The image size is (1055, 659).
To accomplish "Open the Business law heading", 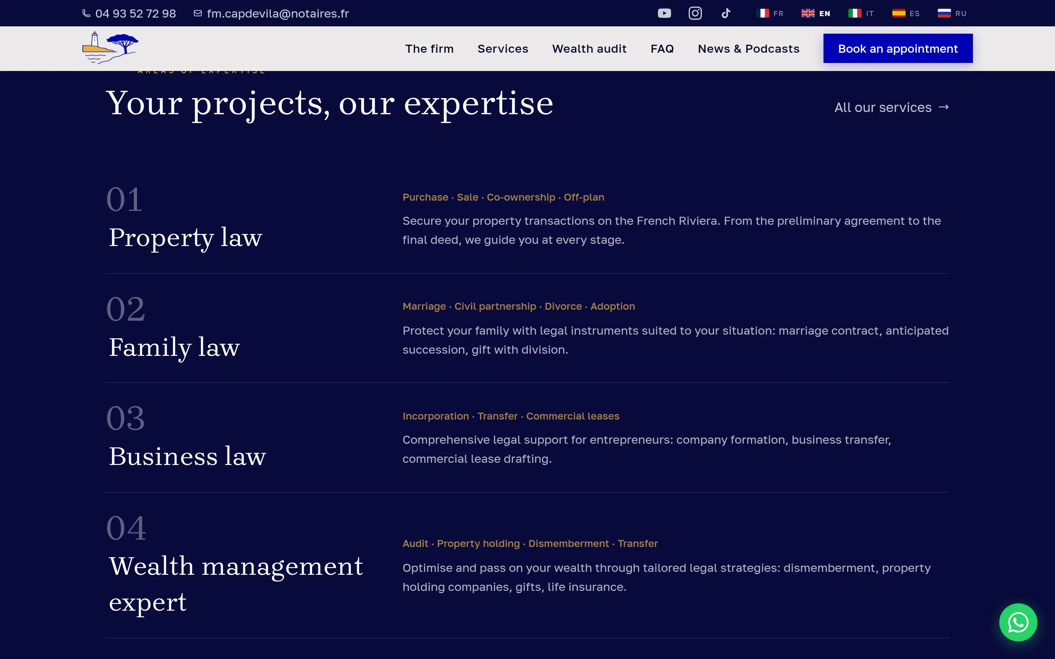I will 187,457.
